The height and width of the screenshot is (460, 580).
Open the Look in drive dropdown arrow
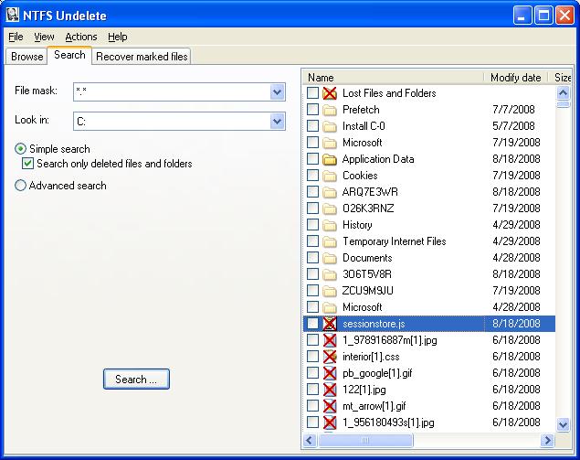point(277,121)
